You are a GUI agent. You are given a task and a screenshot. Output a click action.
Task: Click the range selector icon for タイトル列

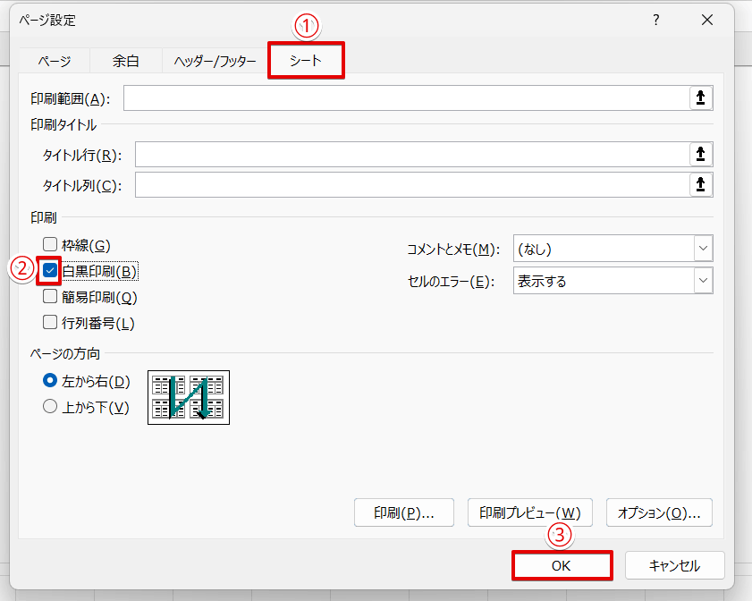(703, 184)
